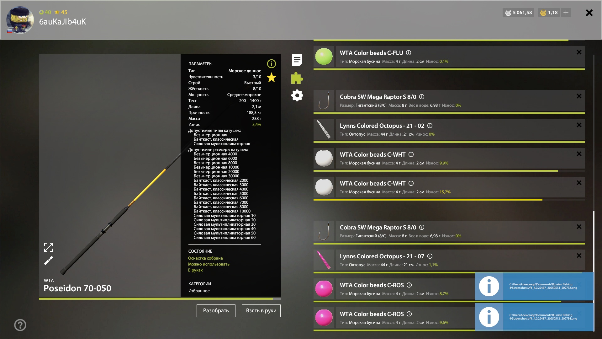Open rod info via green info icon

pos(271,64)
